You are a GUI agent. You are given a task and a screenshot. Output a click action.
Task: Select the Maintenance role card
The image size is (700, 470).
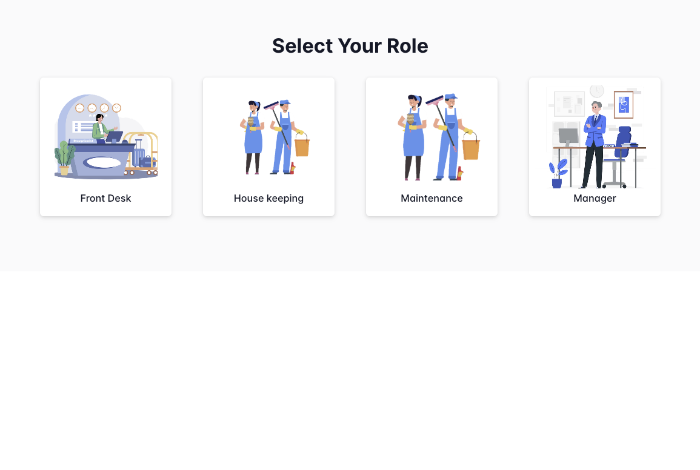tap(432, 147)
